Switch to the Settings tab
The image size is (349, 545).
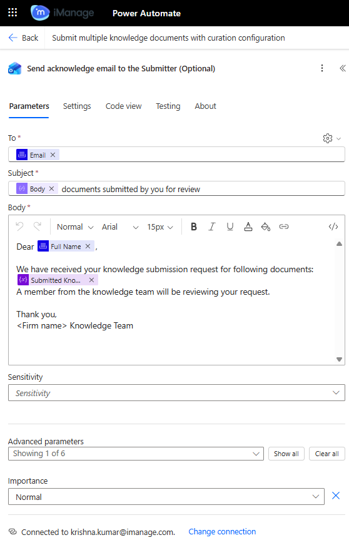(77, 106)
